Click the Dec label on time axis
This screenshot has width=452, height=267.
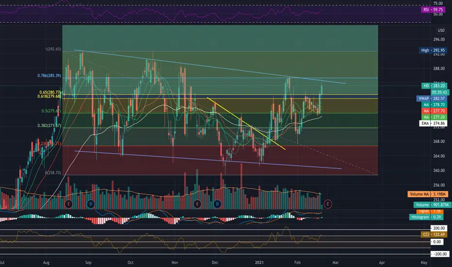click(x=215, y=262)
